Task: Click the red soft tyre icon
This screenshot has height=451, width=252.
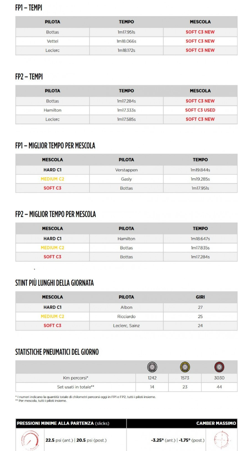Action: tap(219, 367)
